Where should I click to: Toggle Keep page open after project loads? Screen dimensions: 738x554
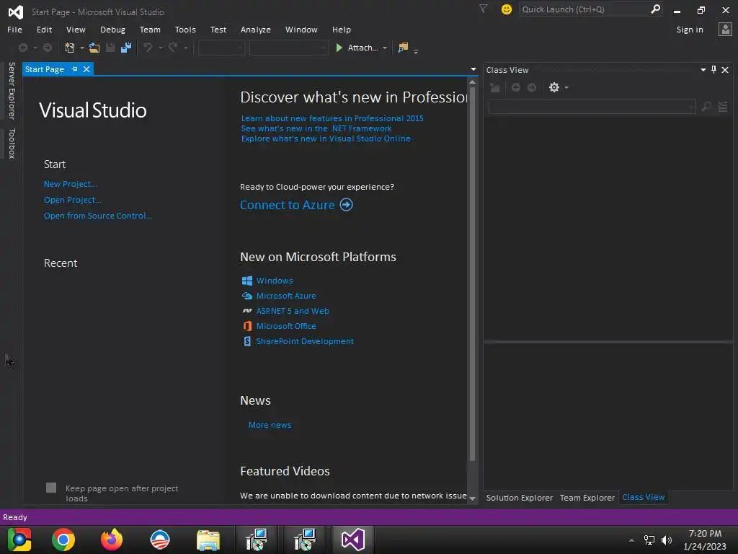tap(51, 488)
